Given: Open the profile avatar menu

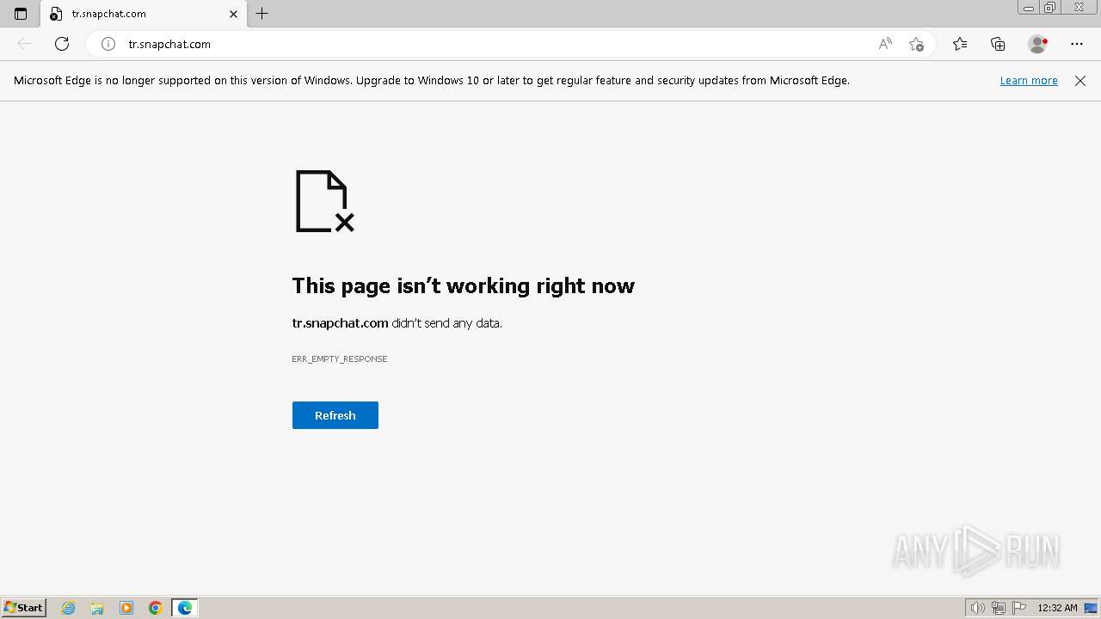Looking at the screenshot, I should (1037, 44).
